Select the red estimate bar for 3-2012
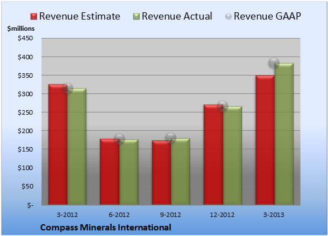328x236 pixels. (58, 144)
